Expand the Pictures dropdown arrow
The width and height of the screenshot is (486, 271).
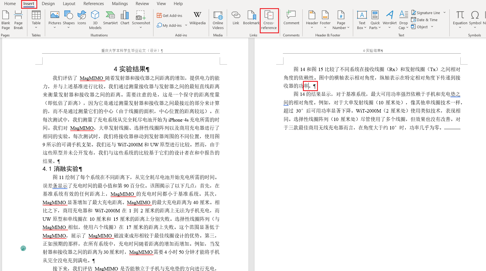[55, 28]
